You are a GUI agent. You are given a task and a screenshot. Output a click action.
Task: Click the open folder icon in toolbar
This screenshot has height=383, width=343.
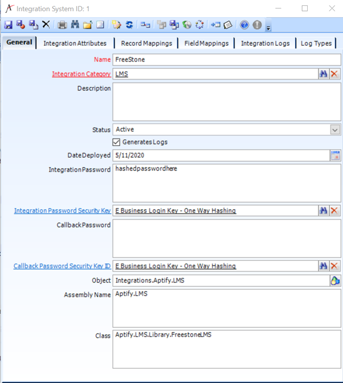[87, 25]
